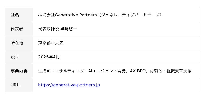Click the 社名 header cell
The height and width of the screenshot is (100, 209).
point(19,15)
